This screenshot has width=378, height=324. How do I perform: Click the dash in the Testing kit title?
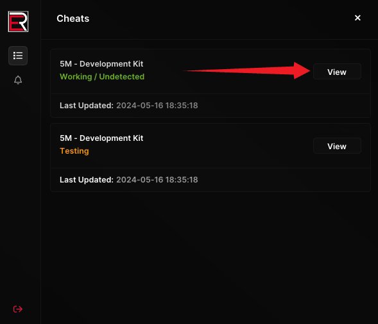pyautogui.click(x=76, y=138)
